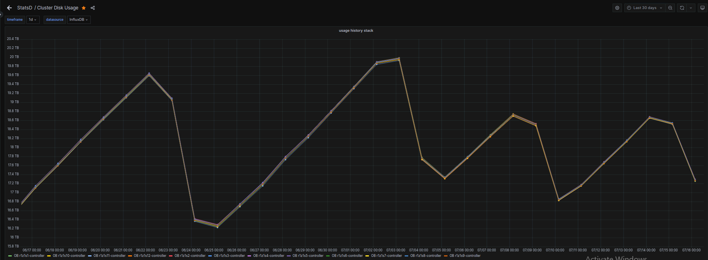Viewport: 708px width, 260px height.
Task: Open the timeframe 1d dropdown
Action: 33,20
